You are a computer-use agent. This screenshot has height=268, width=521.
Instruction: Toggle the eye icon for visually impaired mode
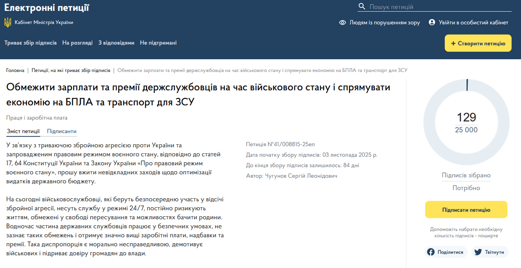[342, 22]
